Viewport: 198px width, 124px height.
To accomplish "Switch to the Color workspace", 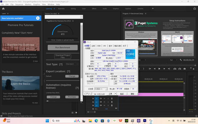I will point(84,9).
